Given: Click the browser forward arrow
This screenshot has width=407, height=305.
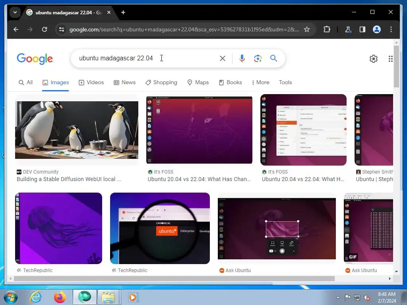Looking at the screenshot, I should tap(30, 29).
